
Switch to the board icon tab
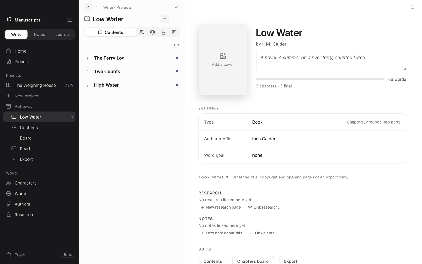[x=174, y=32]
